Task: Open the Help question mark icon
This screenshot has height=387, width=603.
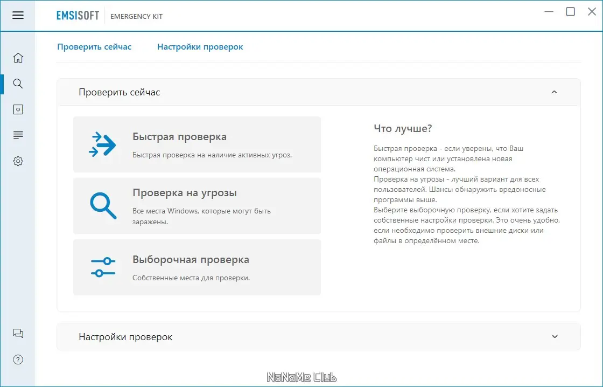Action: coord(18,360)
